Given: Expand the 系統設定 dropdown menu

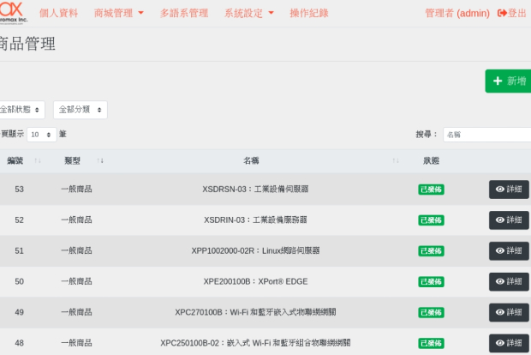Looking at the screenshot, I should pyautogui.click(x=249, y=13).
